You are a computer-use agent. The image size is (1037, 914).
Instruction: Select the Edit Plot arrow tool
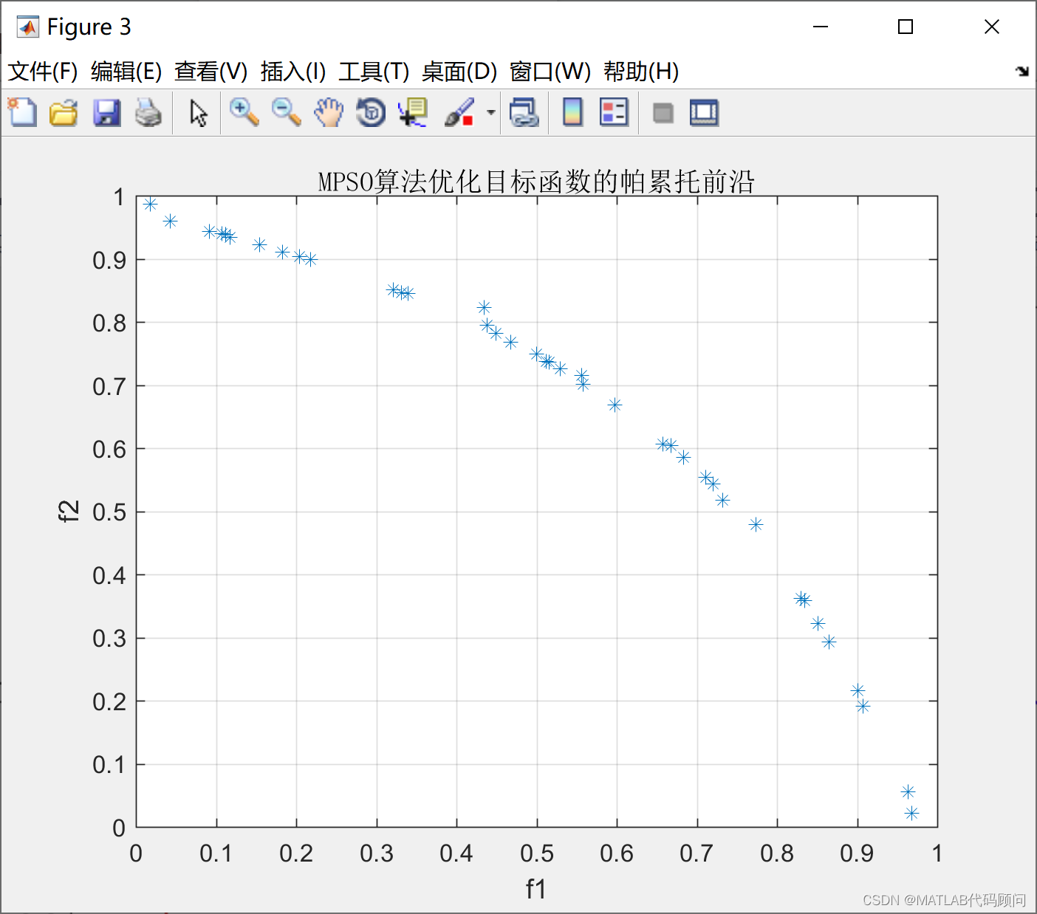click(x=198, y=113)
